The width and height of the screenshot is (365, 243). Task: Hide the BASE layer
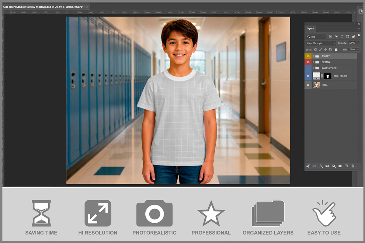pos(308,85)
